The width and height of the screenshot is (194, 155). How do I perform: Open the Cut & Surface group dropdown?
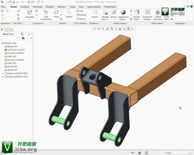(x=81, y=24)
